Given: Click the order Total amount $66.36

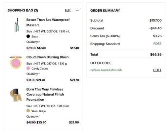Looking at the screenshot, I should (x=156, y=54).
